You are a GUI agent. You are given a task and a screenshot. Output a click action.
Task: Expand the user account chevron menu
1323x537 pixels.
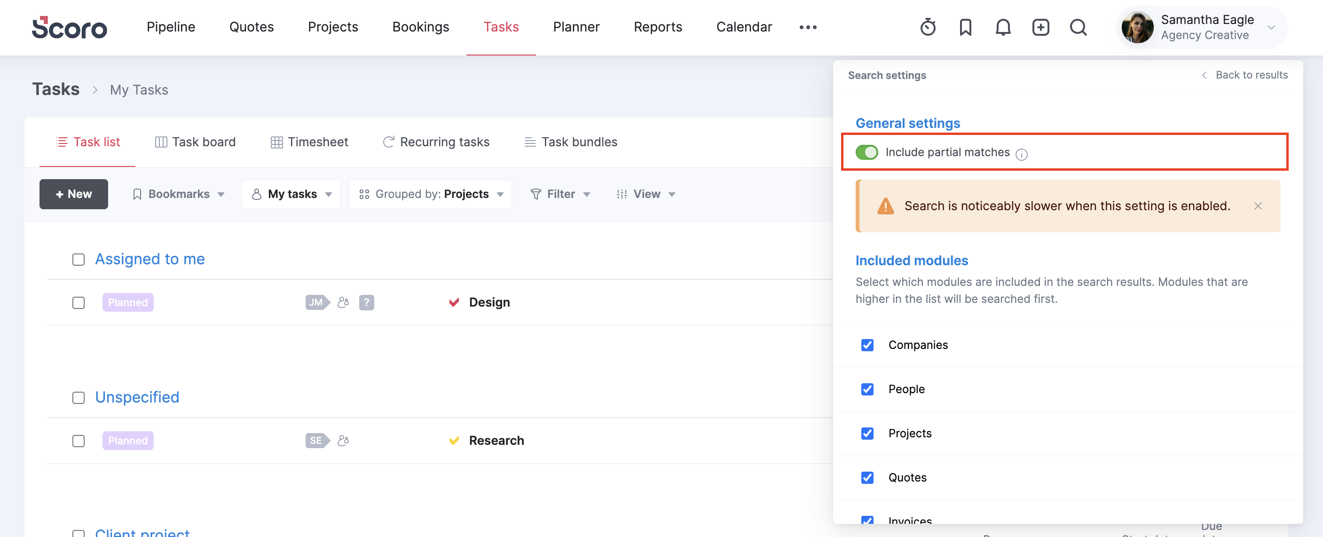[1271, 27]
